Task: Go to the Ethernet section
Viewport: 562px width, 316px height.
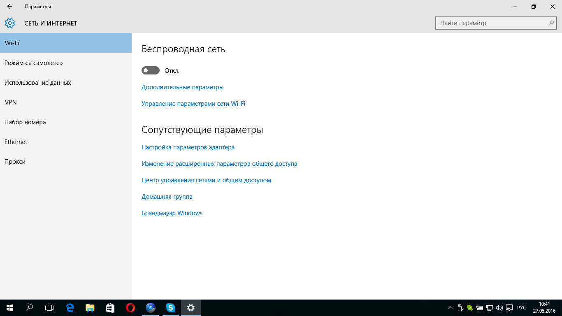Action: (16, 142)
